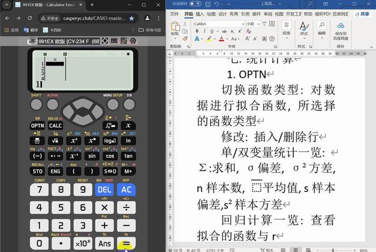376x252 pixels.
Task: Click the Format Painter brush icon
Action: coord(185,38)
